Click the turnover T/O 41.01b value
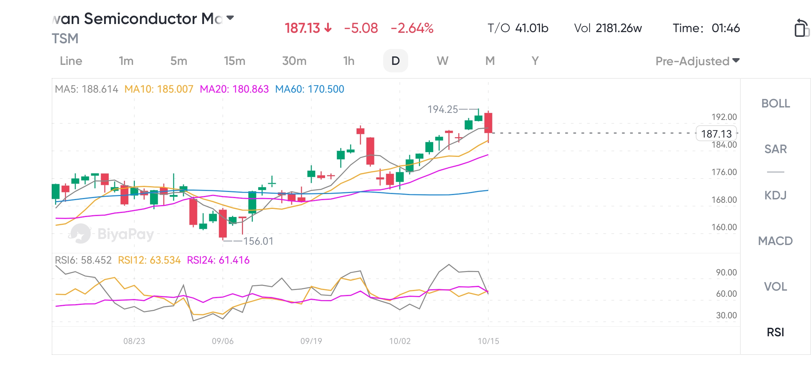The width and height of the screenshot is (811, 365). 518,28
